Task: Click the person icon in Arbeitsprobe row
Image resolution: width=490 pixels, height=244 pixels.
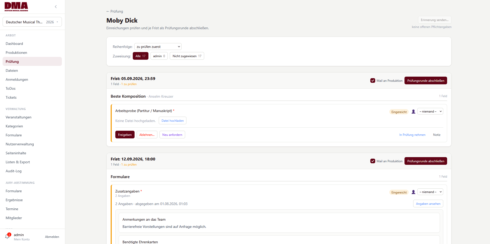Action: point(413,111)
